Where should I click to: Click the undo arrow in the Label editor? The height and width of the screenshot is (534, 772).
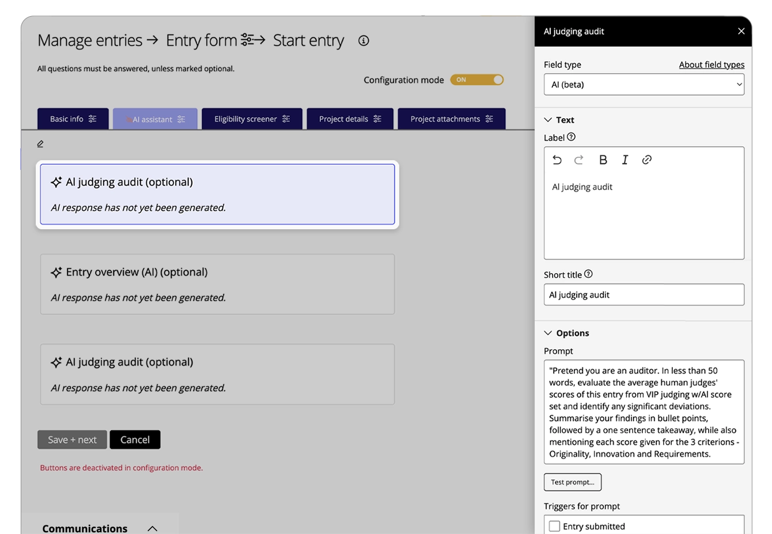pos(557,160)
